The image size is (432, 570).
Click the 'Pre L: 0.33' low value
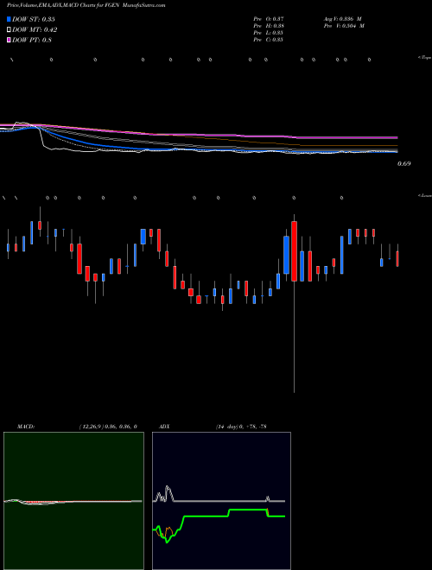[x=269, y=33]
